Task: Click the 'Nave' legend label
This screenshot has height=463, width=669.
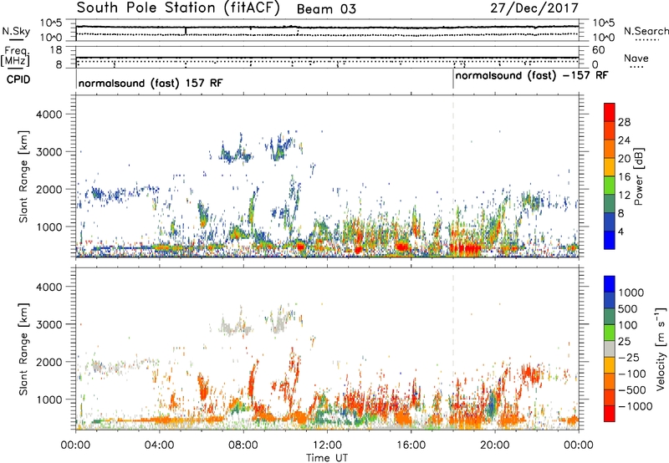Action: coord(636,58)
